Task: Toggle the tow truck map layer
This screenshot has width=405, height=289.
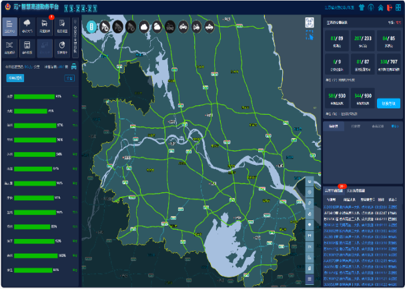Action: [197, 27]
